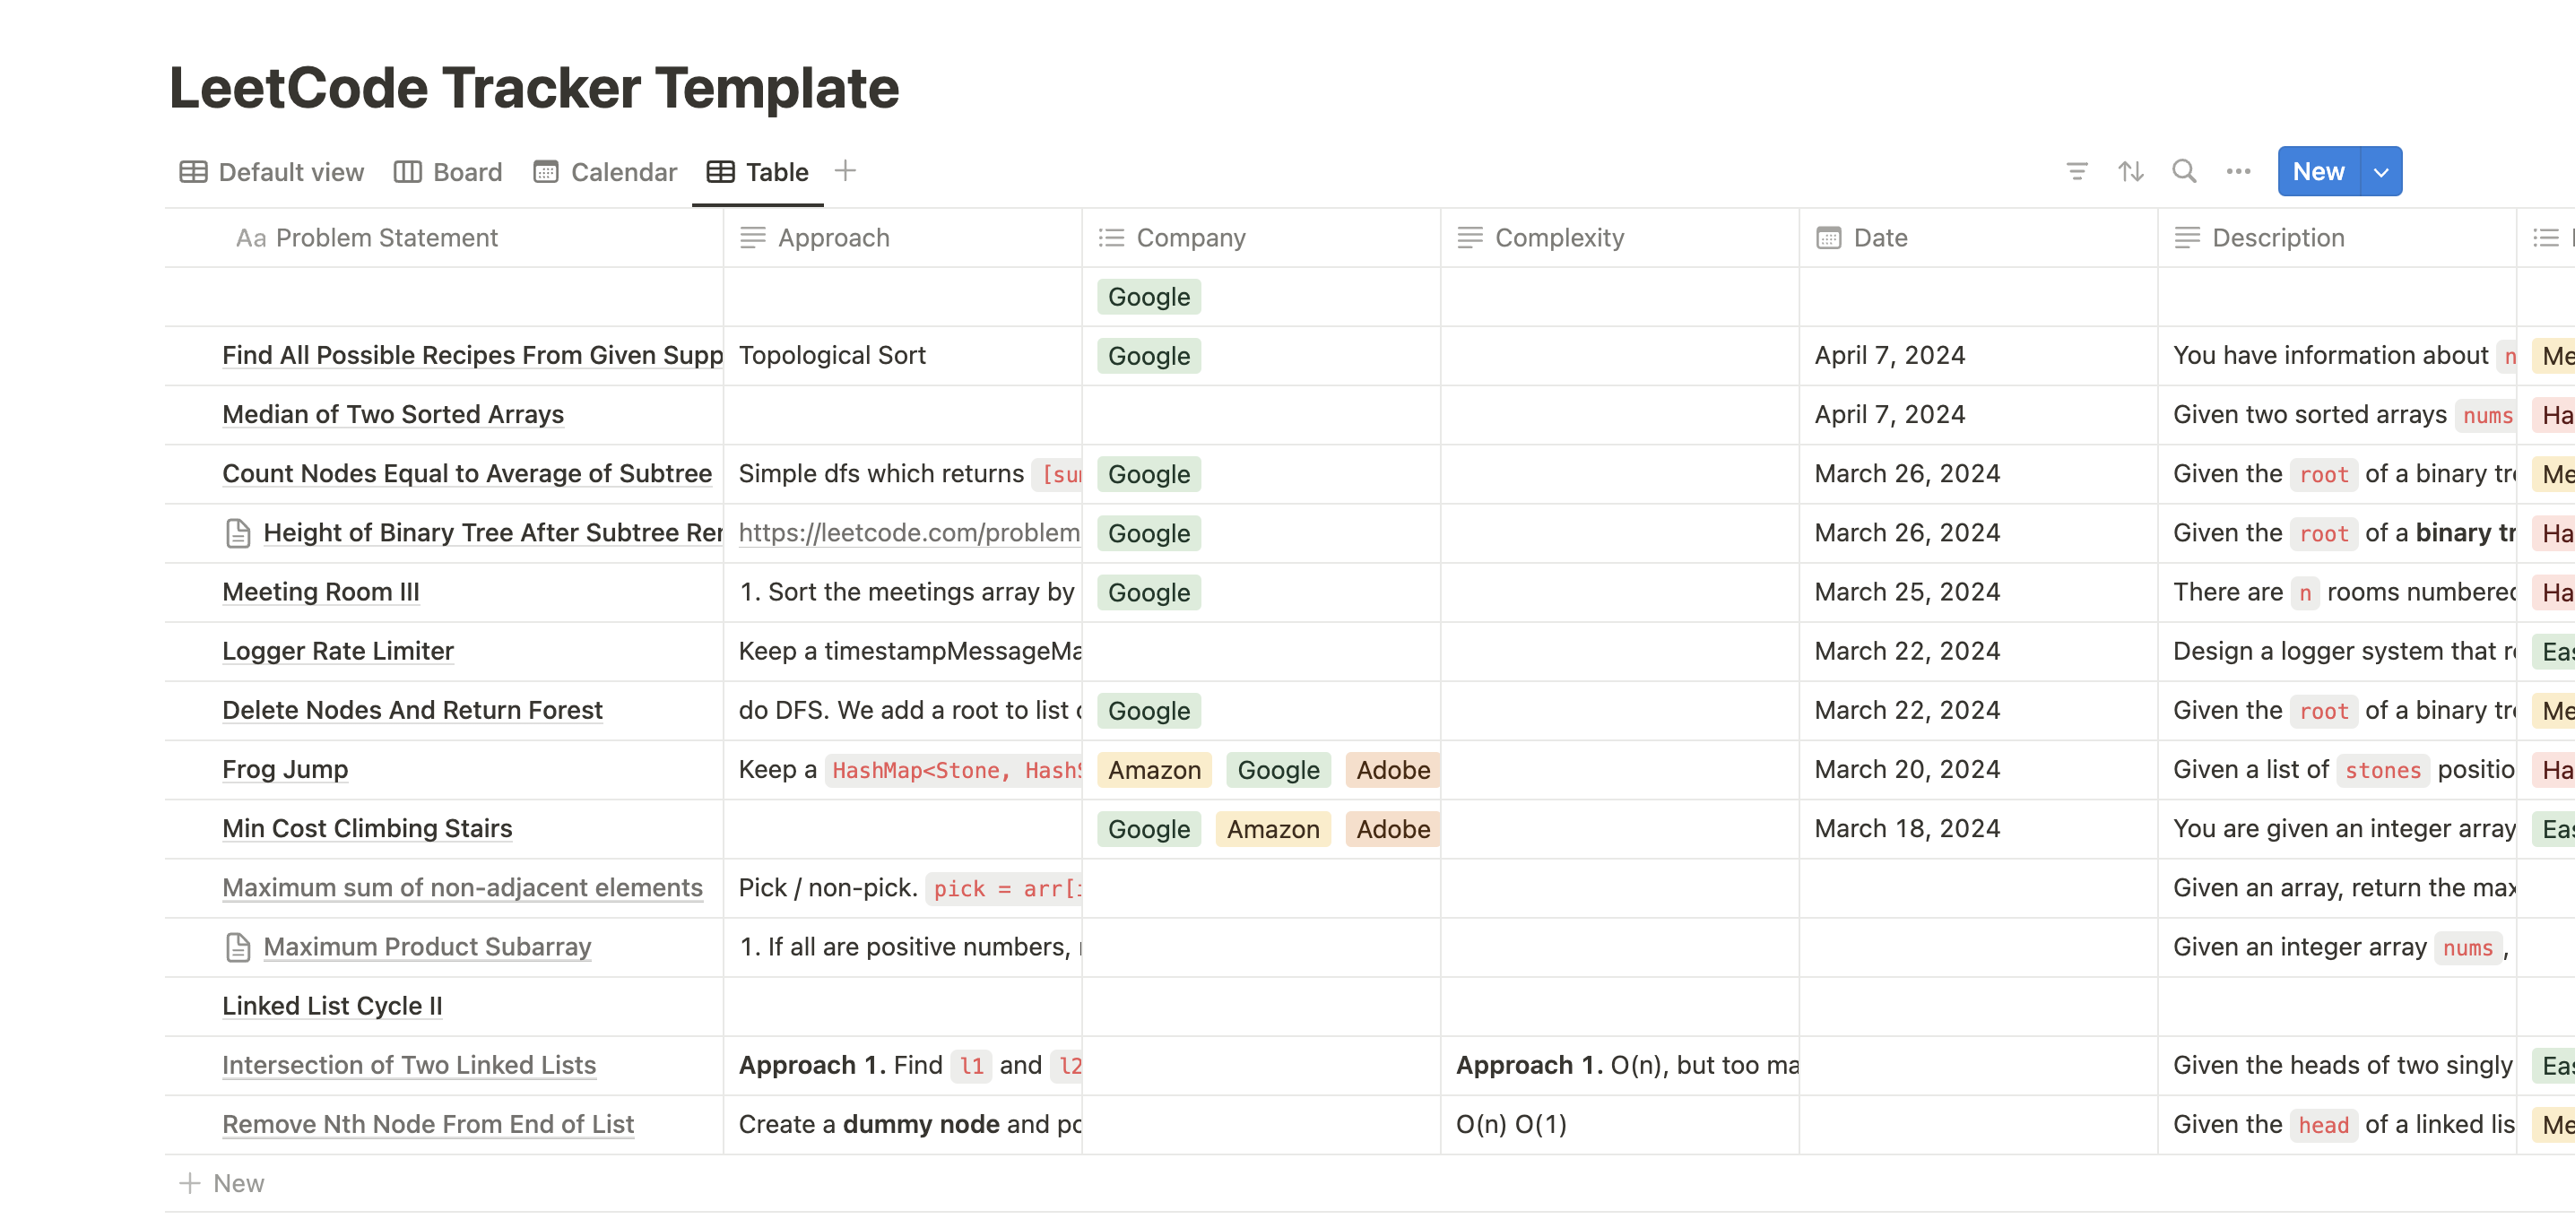Expand the New button dropdown arrow

click(x=2381, y=172)
